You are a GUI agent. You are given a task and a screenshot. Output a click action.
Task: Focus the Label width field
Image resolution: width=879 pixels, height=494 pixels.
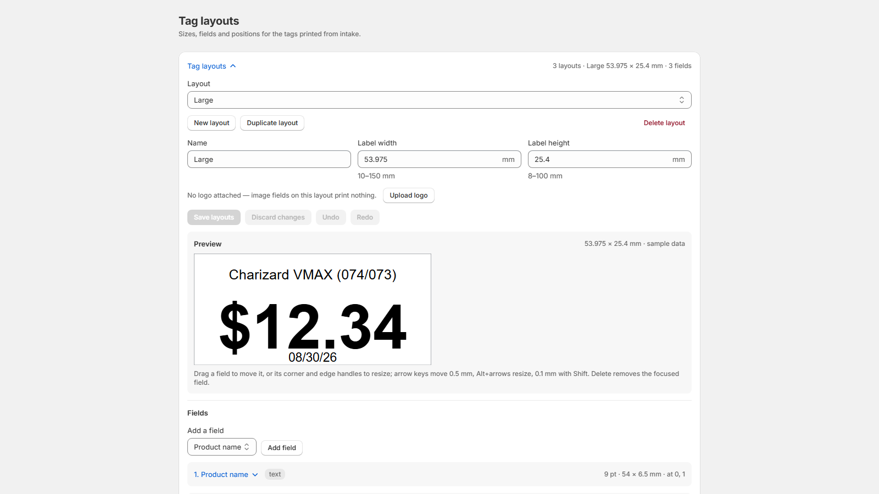click(439, 159)
